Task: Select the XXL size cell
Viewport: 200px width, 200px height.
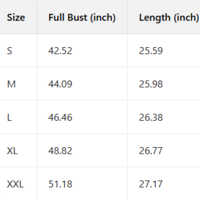Action: pyautogui.click(x=15, y=184)
